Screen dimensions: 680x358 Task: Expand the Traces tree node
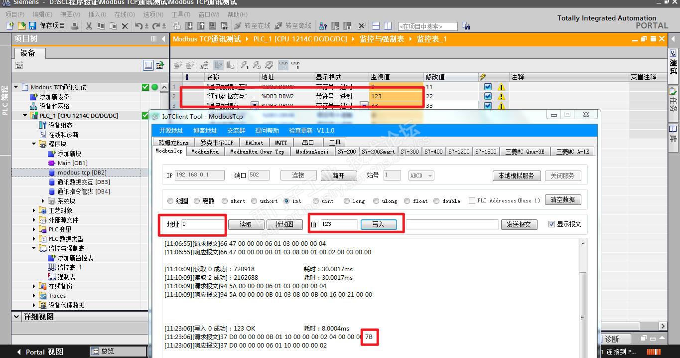pos(34,296)
